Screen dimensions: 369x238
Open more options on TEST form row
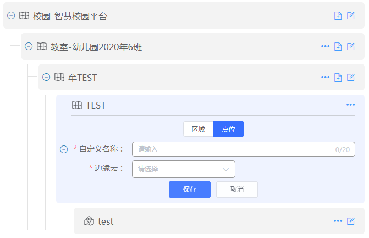350,105
